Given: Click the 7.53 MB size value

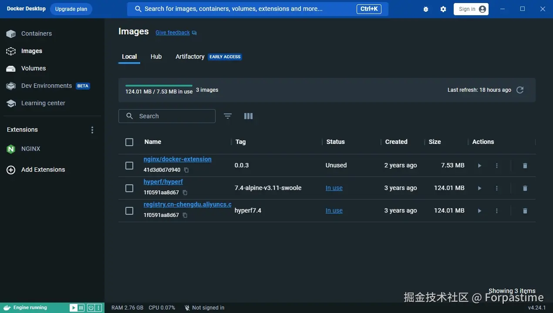Looking at the screenshot, I should (453, 166).
